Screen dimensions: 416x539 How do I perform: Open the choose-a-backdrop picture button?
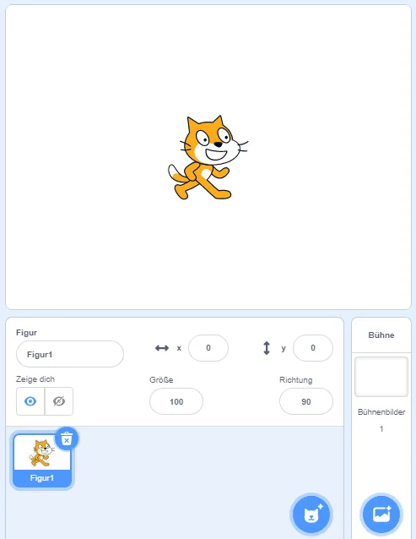(x=381, y=514)
